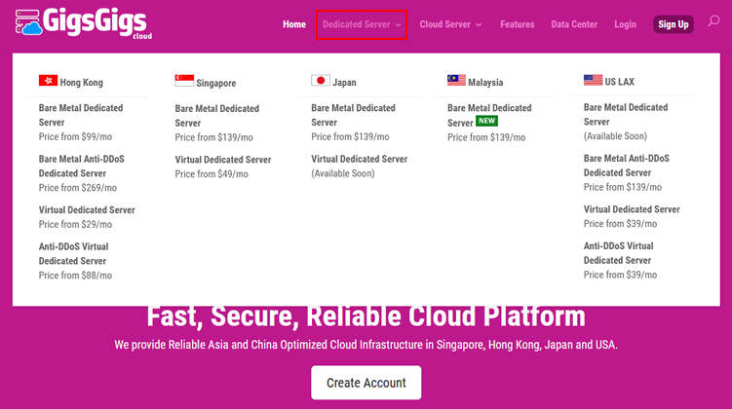
Task: Select Hong Kong Virtual Dedicated Server
Action: click(87, 209)
